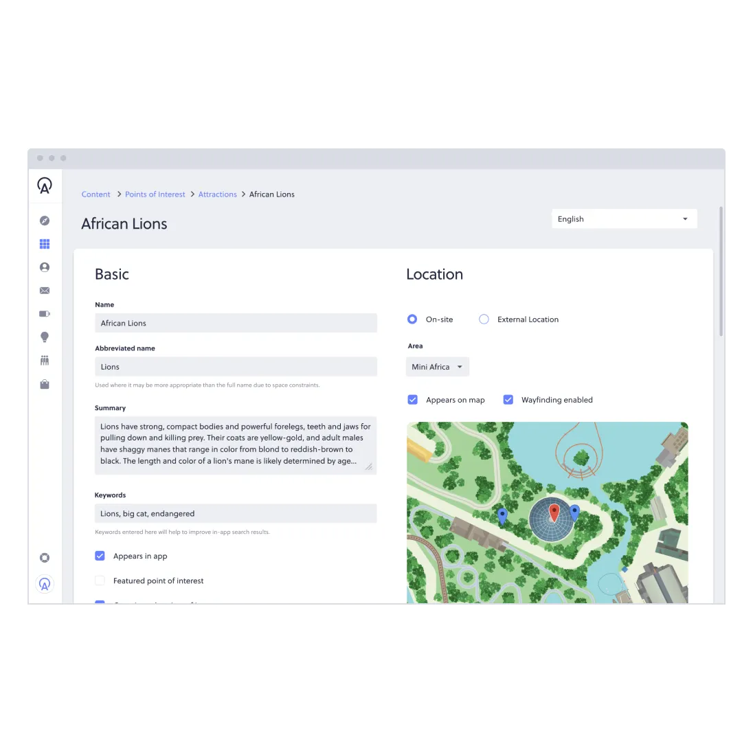Go to Content breadcrumb link
This screenshot has height=753, width=753.
pyautogui.click(x=95, y=194)
